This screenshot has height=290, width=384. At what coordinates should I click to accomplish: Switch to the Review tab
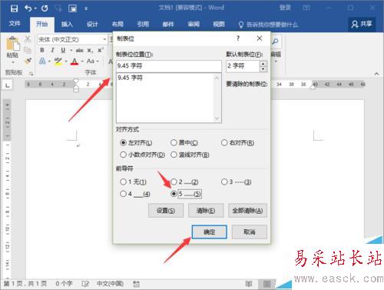[x=194, y=25]
